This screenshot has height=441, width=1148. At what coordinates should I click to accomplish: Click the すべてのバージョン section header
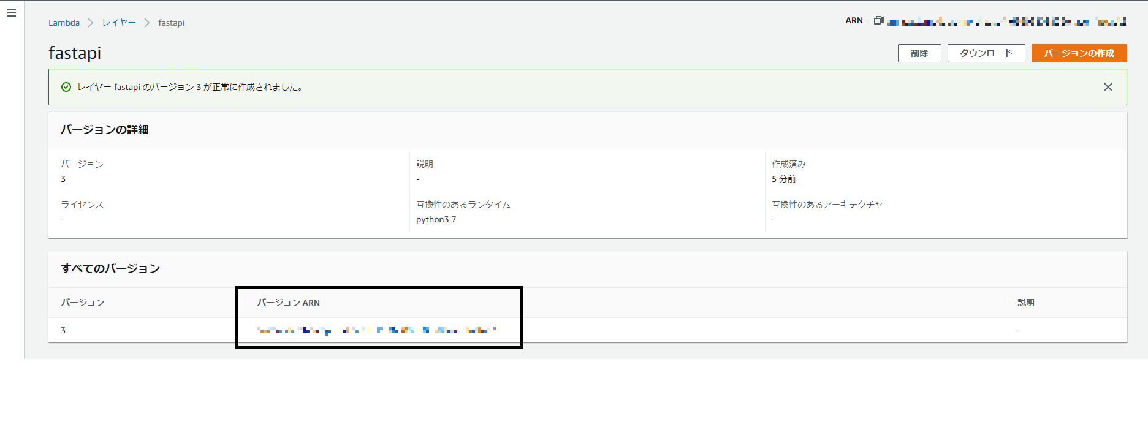click(110, 268)
